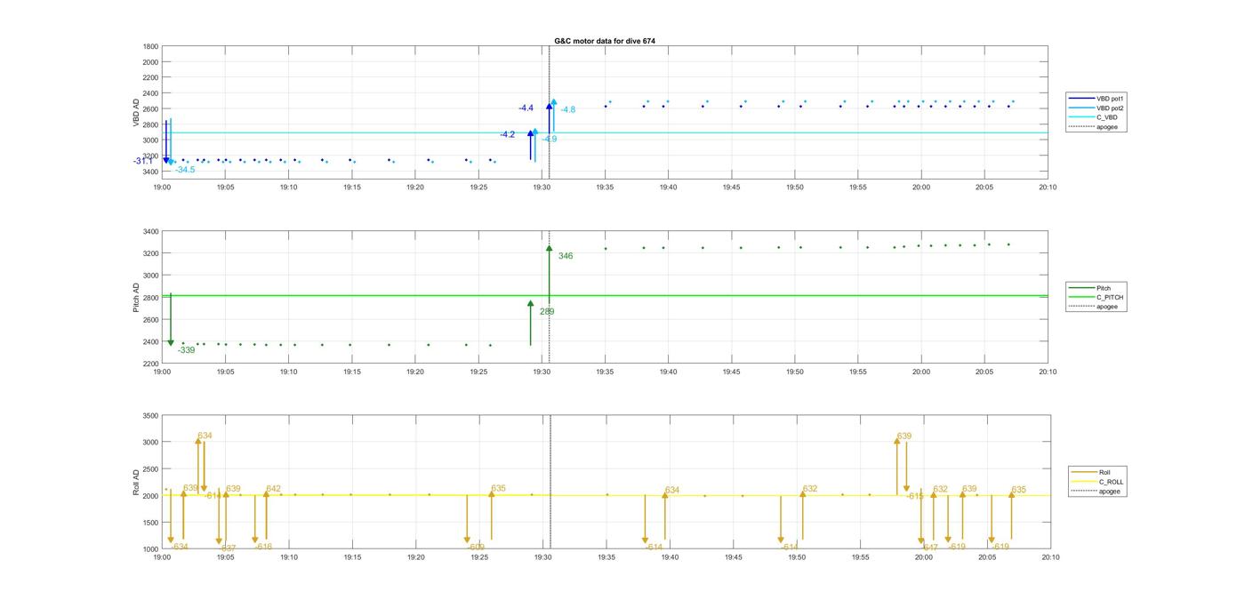The height and width of the screenshot is (616, 1245).
Task: Click the '-609' roll data label
Action: [x=476, y=547]
